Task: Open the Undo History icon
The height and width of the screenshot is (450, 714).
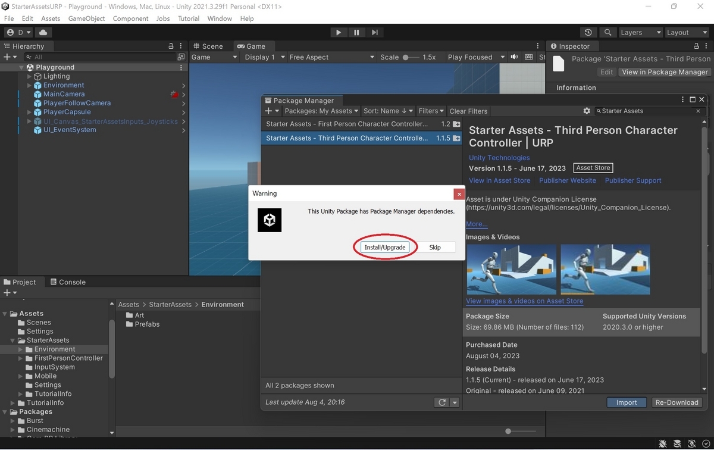Action: pos(588,32)
